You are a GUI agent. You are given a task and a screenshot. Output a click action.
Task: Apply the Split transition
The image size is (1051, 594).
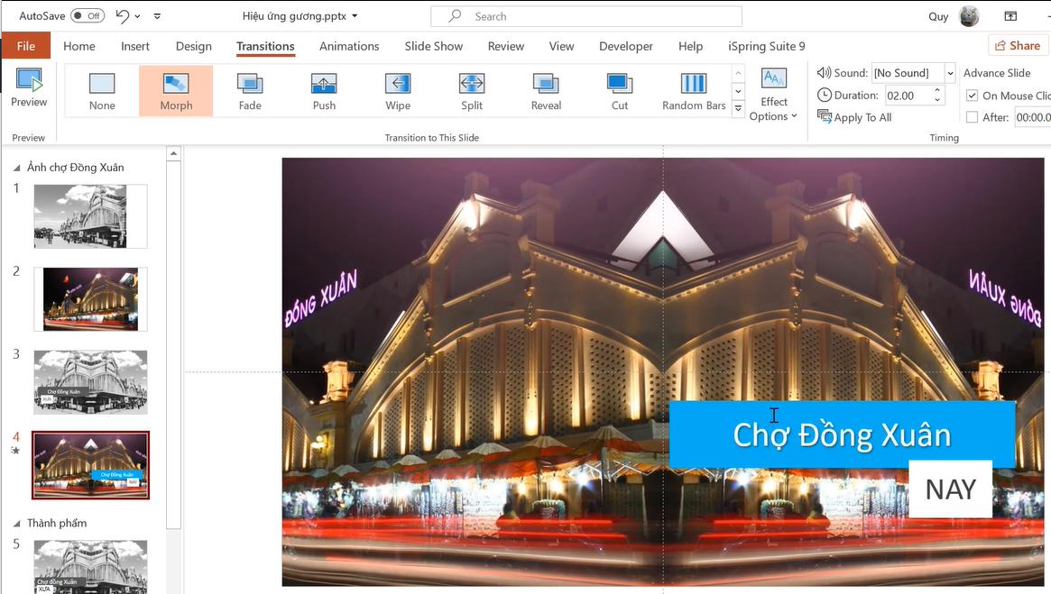(x=471, y=90)
